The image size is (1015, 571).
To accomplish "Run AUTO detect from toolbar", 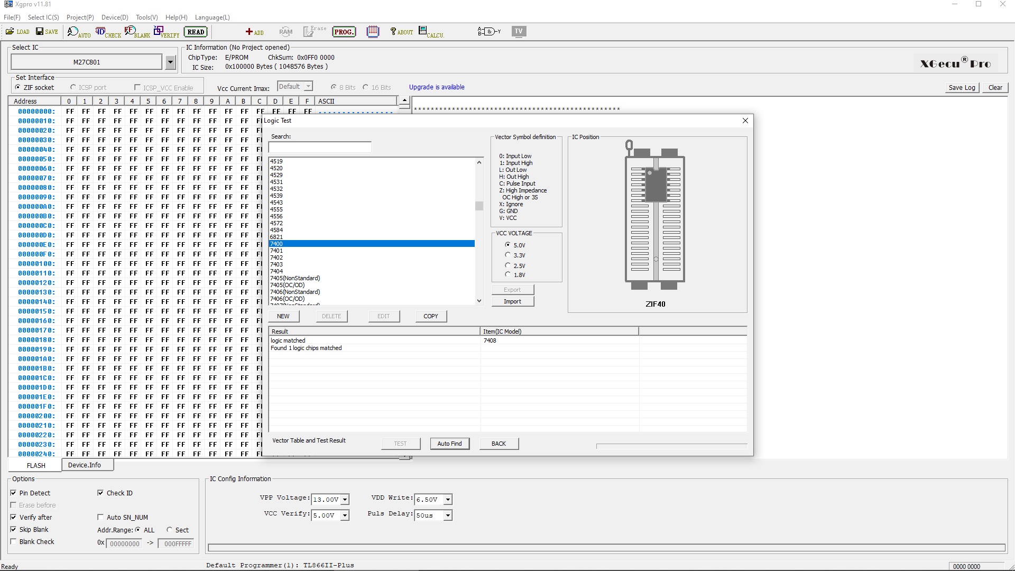I will coord(79,32).
